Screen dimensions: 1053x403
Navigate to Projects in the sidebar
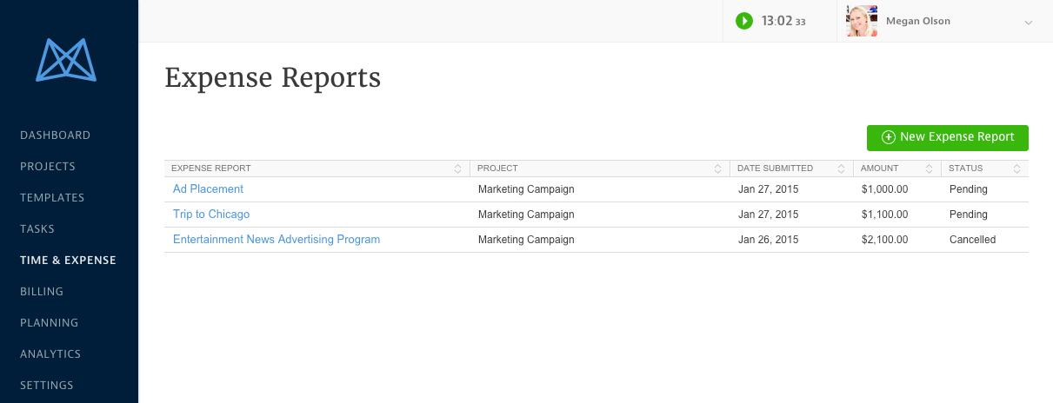click(48, 167)
